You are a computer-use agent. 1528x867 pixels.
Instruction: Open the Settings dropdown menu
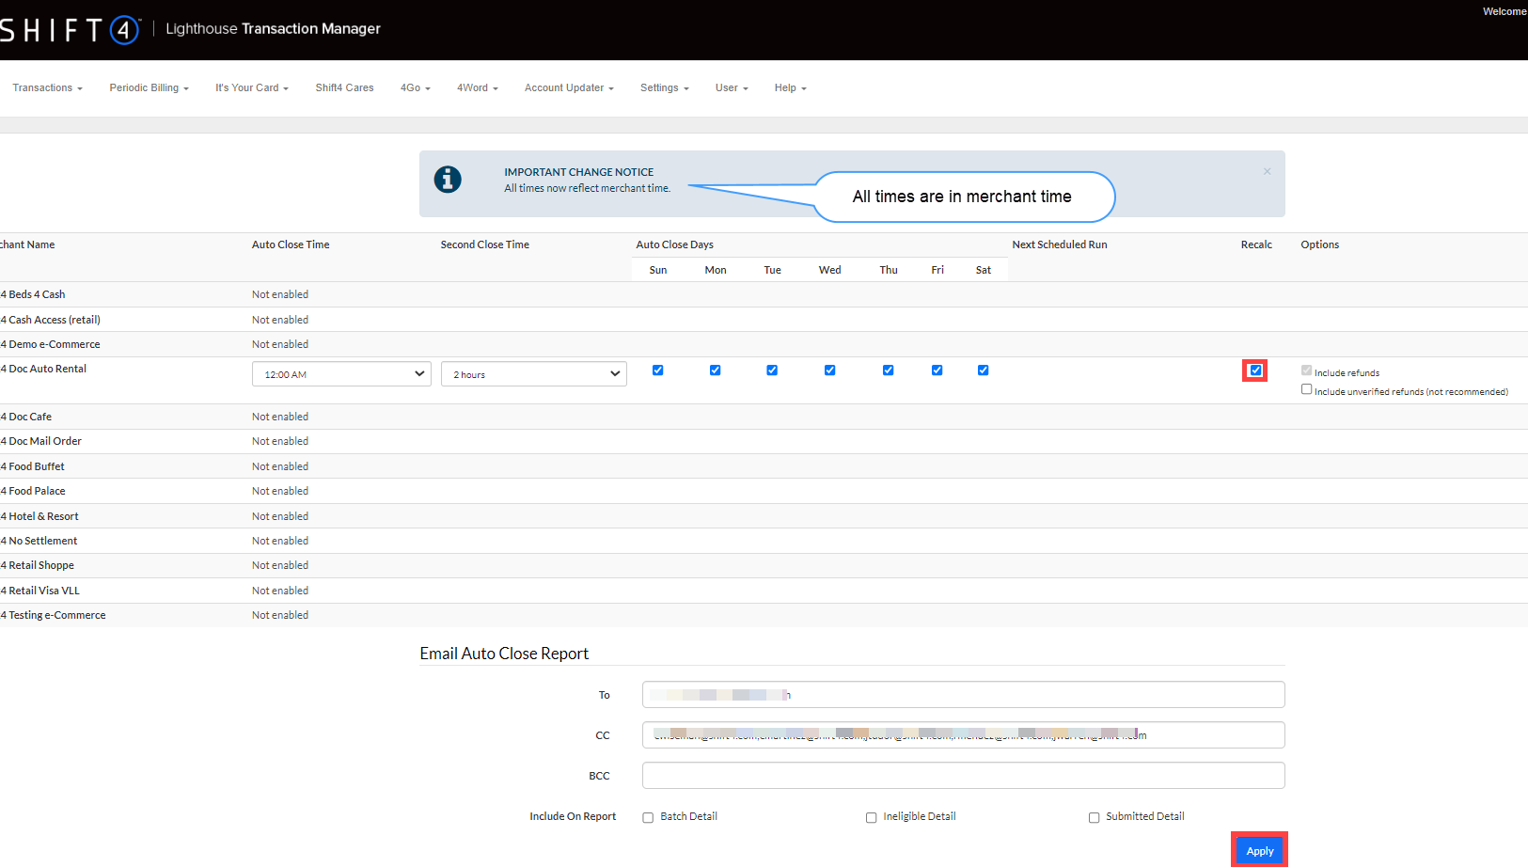[x=664, y=88]
